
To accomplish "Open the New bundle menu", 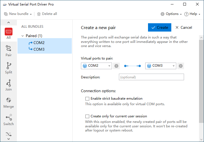I will pyautogui.click(x=18, y=14).
